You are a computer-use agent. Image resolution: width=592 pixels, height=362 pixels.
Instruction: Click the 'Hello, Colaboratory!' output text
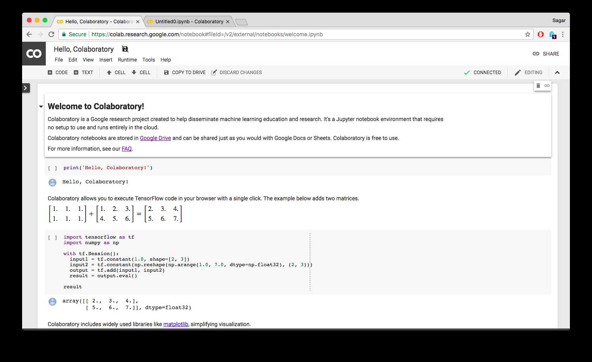pos(95,182)
